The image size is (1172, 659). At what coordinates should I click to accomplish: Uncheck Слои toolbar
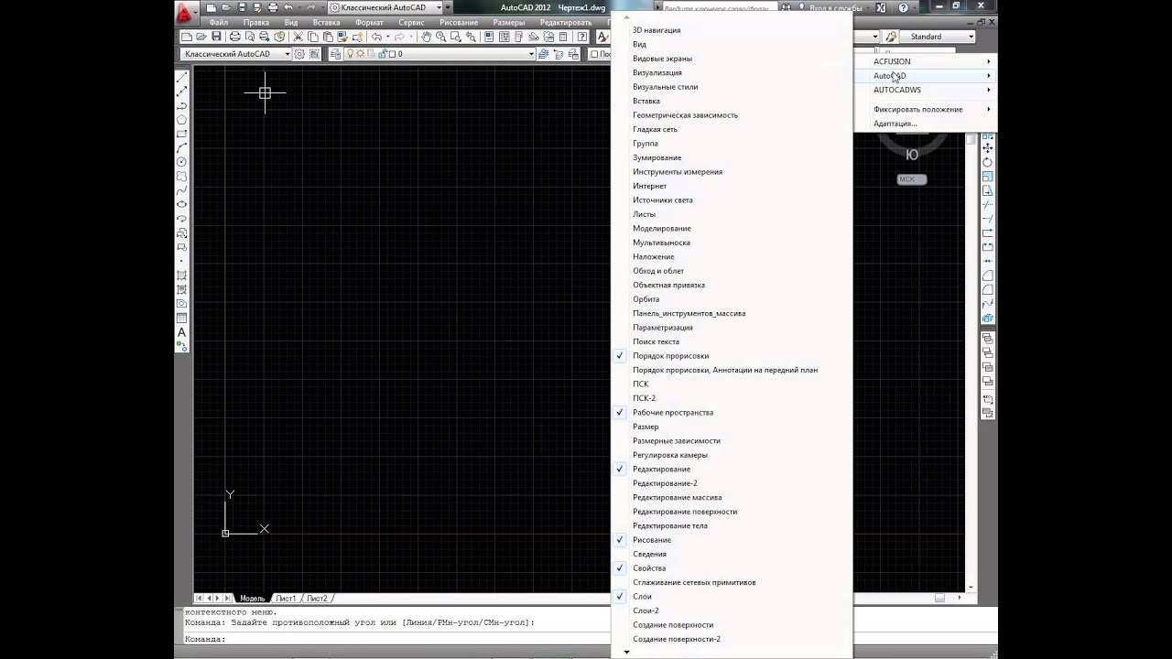click(731, 597)
